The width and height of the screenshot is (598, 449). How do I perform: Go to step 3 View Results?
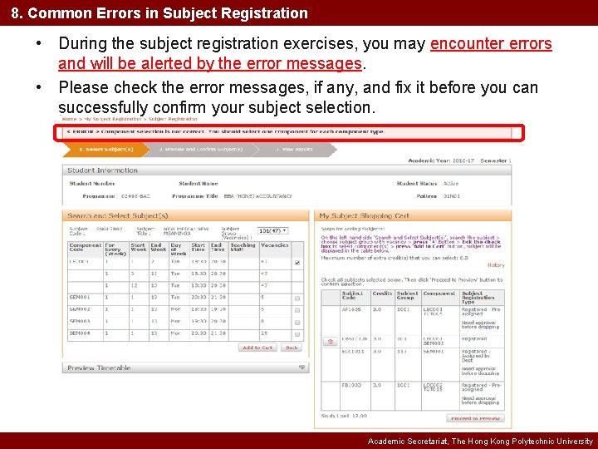pos(294,150)
